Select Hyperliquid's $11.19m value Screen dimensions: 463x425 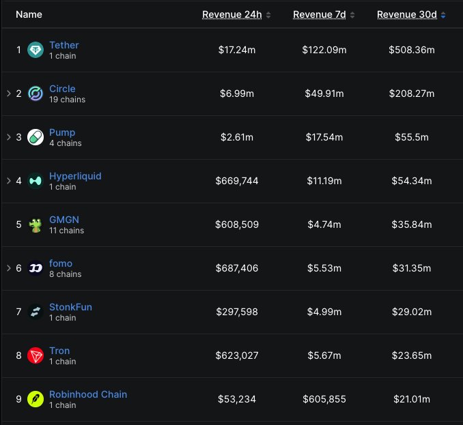click(x=324, y=181)
